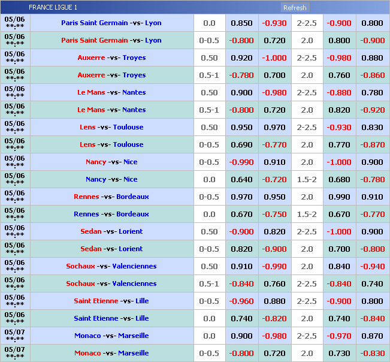Select -0.970 odds for Monaco vs Marseille
This screenshot has height=362, width=390.
coord(338,336)
